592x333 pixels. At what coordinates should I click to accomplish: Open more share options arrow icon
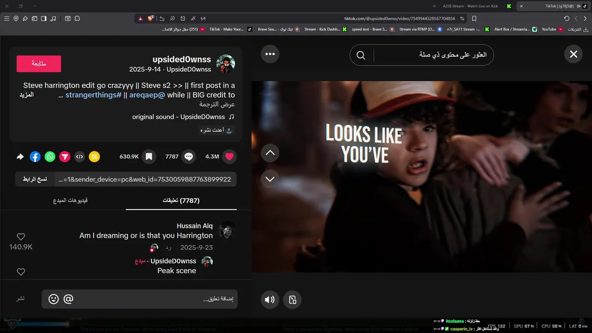pyautogui.click(x=20, y=157)
